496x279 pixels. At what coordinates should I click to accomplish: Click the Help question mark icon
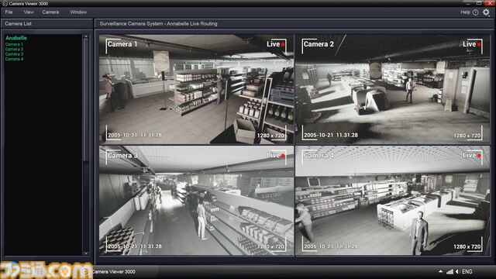tap(475, 12)
